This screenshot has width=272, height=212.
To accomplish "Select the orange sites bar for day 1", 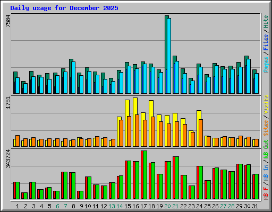I will tap(18, 141).
